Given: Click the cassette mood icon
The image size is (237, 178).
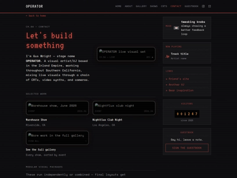Looking at the screenshot, I should tap(176, 28).
